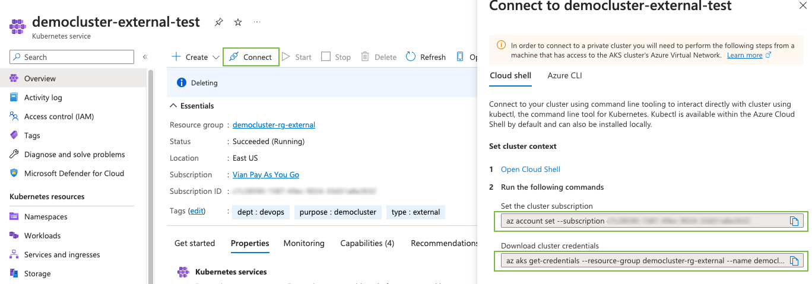Switch to the Azure CLI tab

[564, 75]
